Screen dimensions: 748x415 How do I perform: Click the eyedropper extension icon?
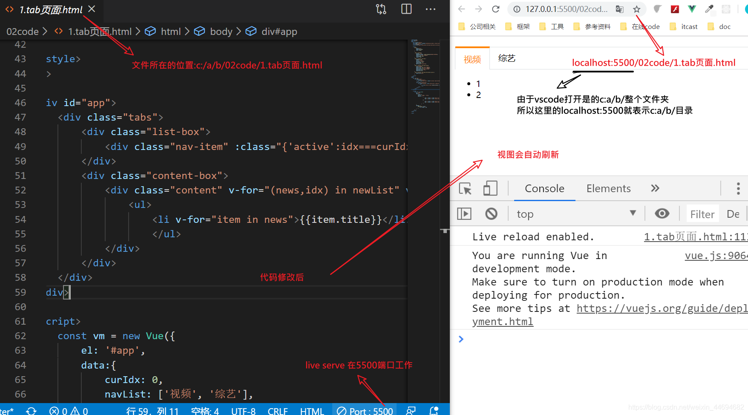point(709,9)
